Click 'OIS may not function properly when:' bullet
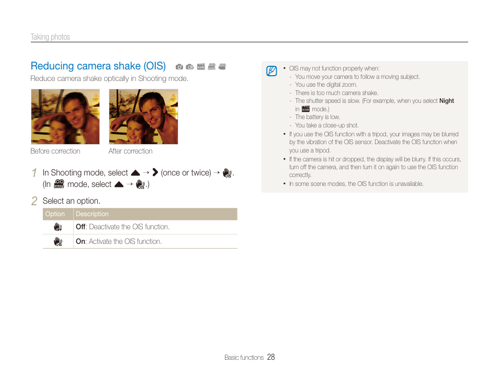499x376 pixels. pyautogui.click(x=334, y=68)
